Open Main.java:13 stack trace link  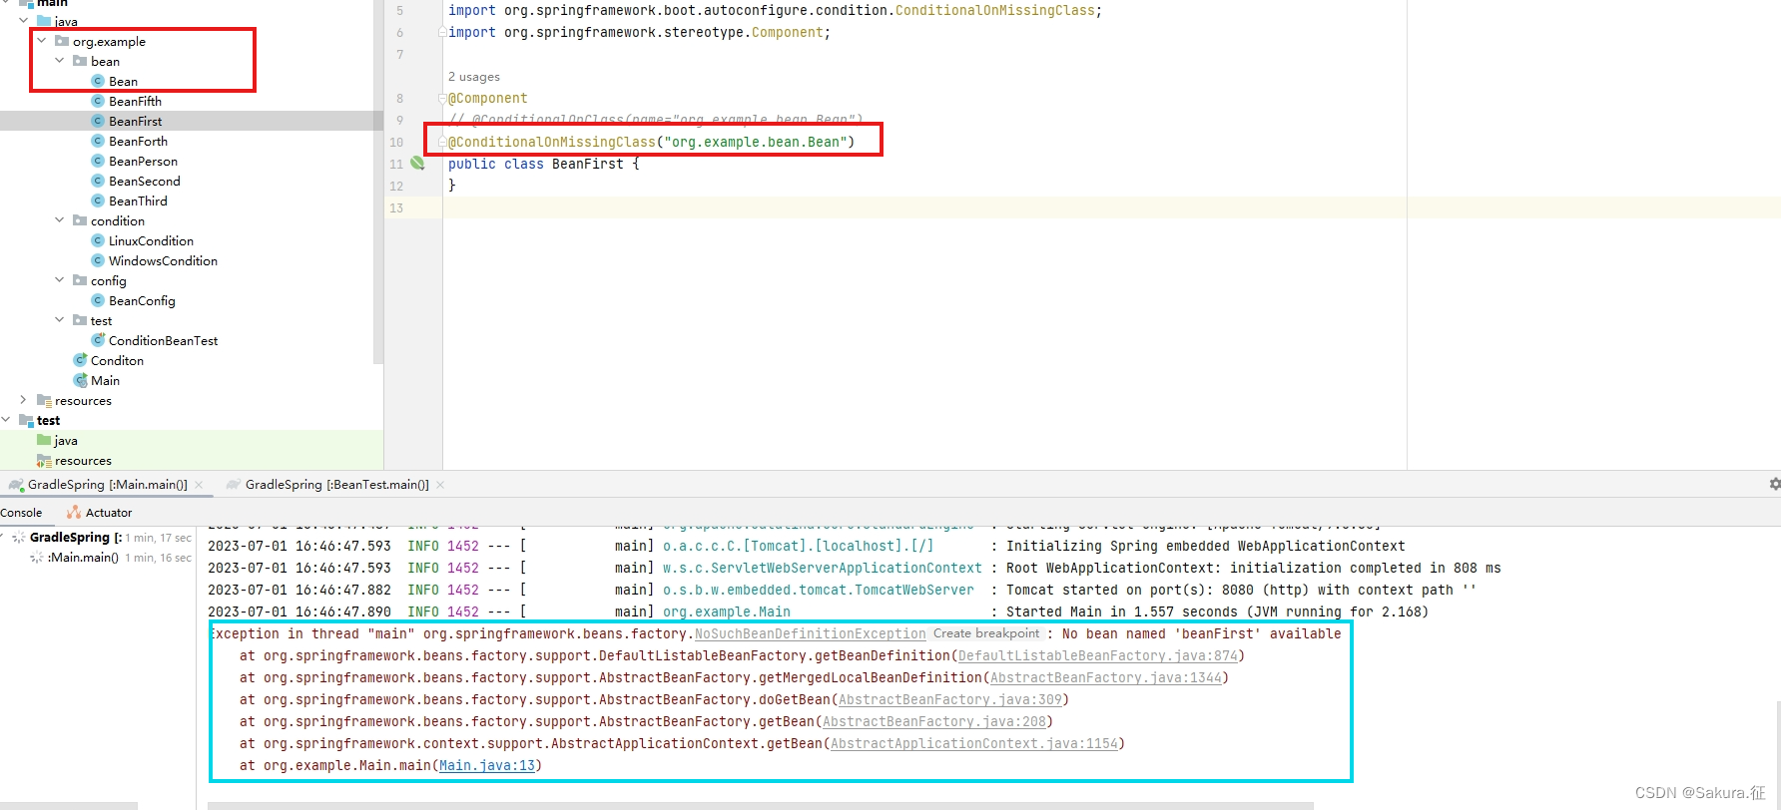point(487,765)
